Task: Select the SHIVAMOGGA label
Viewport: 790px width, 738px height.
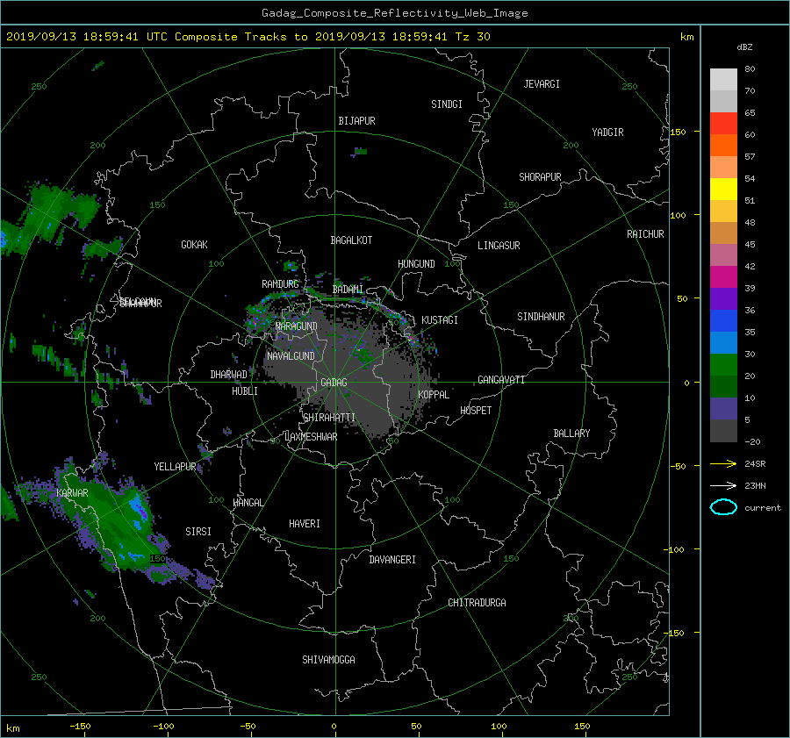Action: (x=328, y=659)
